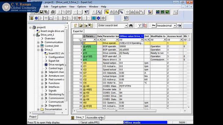
Task: Select the Expert list tab
Action: click(x=78, y=31)
